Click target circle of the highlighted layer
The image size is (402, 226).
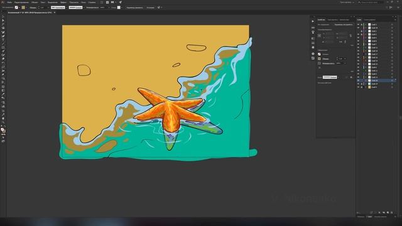tap(392, 80)
